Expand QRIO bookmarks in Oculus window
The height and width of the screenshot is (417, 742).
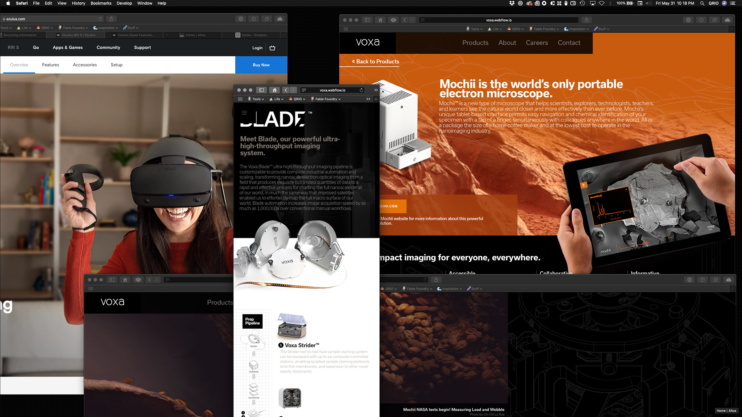[44, 28]
